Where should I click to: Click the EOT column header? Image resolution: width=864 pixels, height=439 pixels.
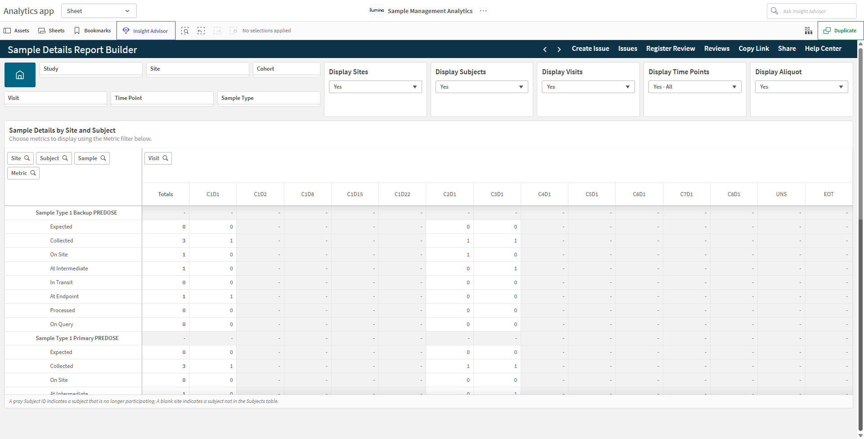click(828, 194)
